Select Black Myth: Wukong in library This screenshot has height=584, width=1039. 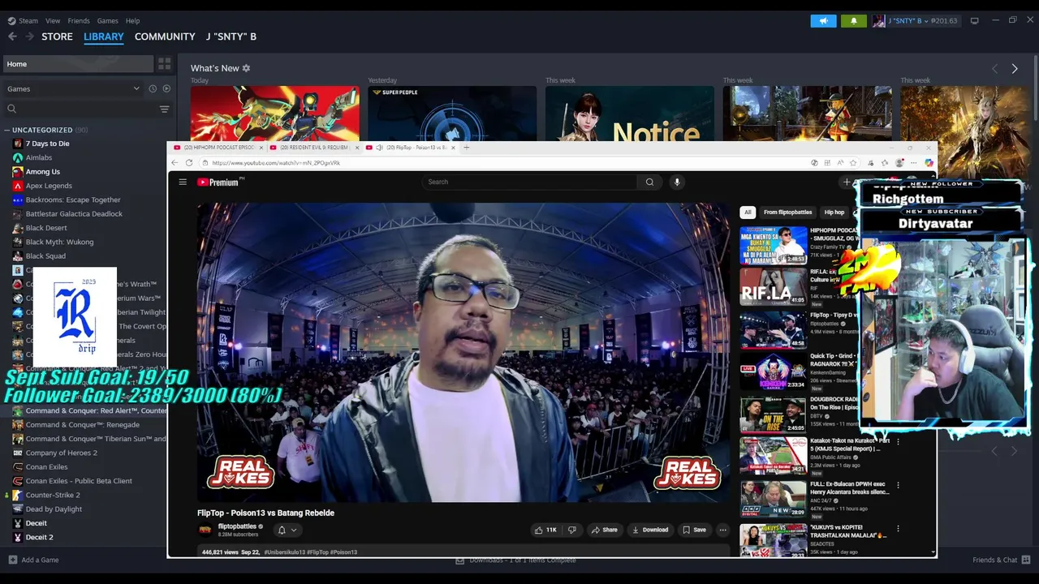point(59,242)
